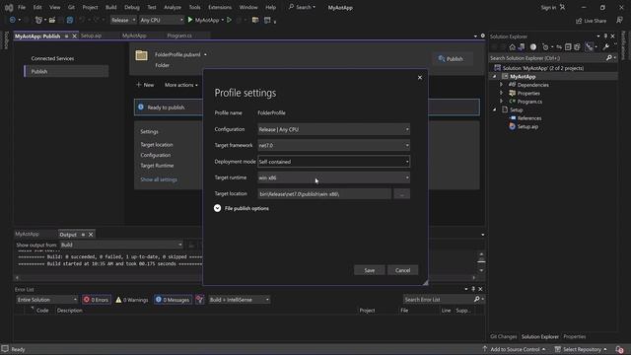Click the Visual Studio logo icon
The image size is (631, 355).
pos(9,8)
